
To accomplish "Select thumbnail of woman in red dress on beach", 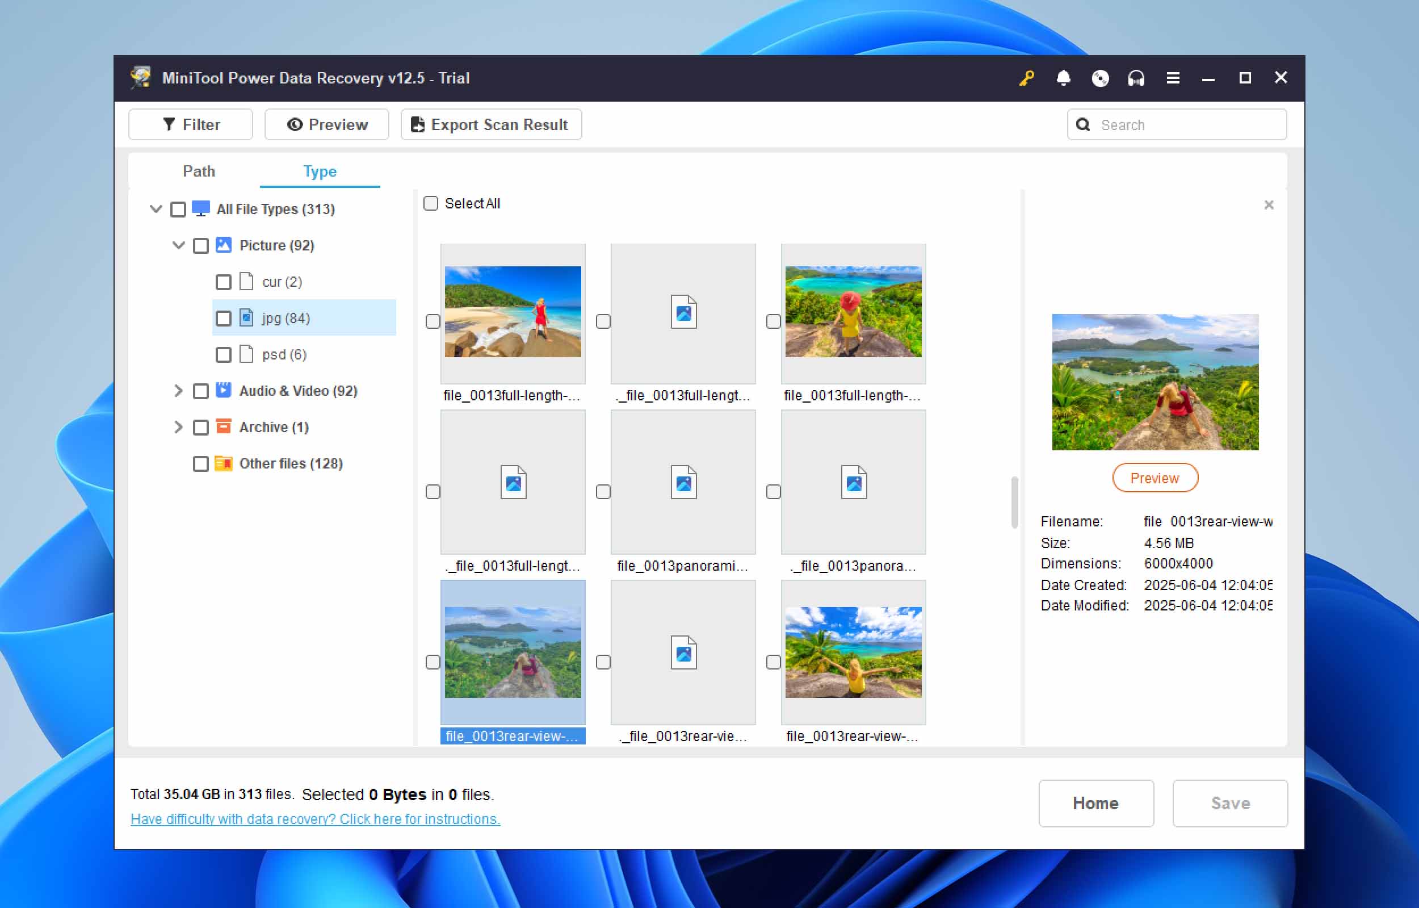I will 513,311.
